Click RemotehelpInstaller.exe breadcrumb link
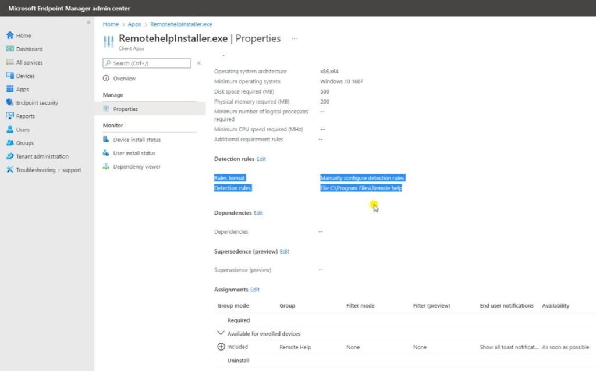 pyautogui.click(x=181, y=24)
